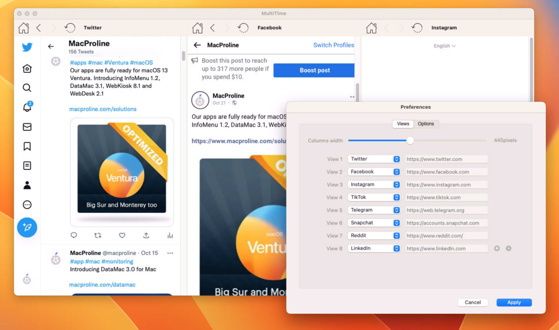
Task: Click Cancel in Preferences
Action: pyautogui.click(x=473, y=303)
